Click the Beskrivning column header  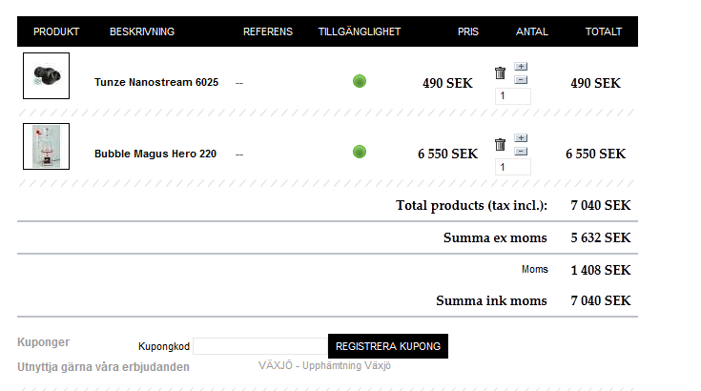click(142, 31)
